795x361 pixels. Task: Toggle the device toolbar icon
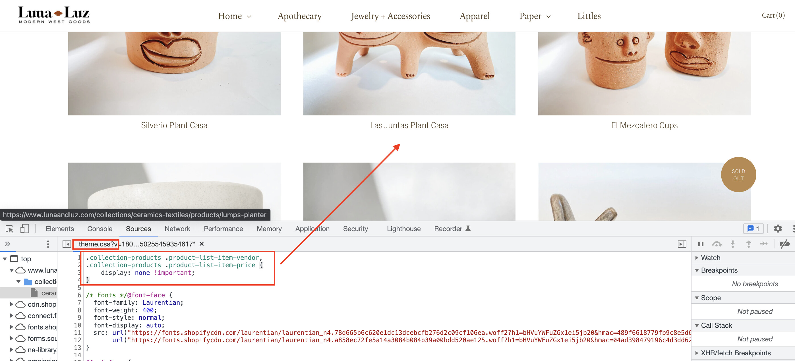(x=24, y=229)
